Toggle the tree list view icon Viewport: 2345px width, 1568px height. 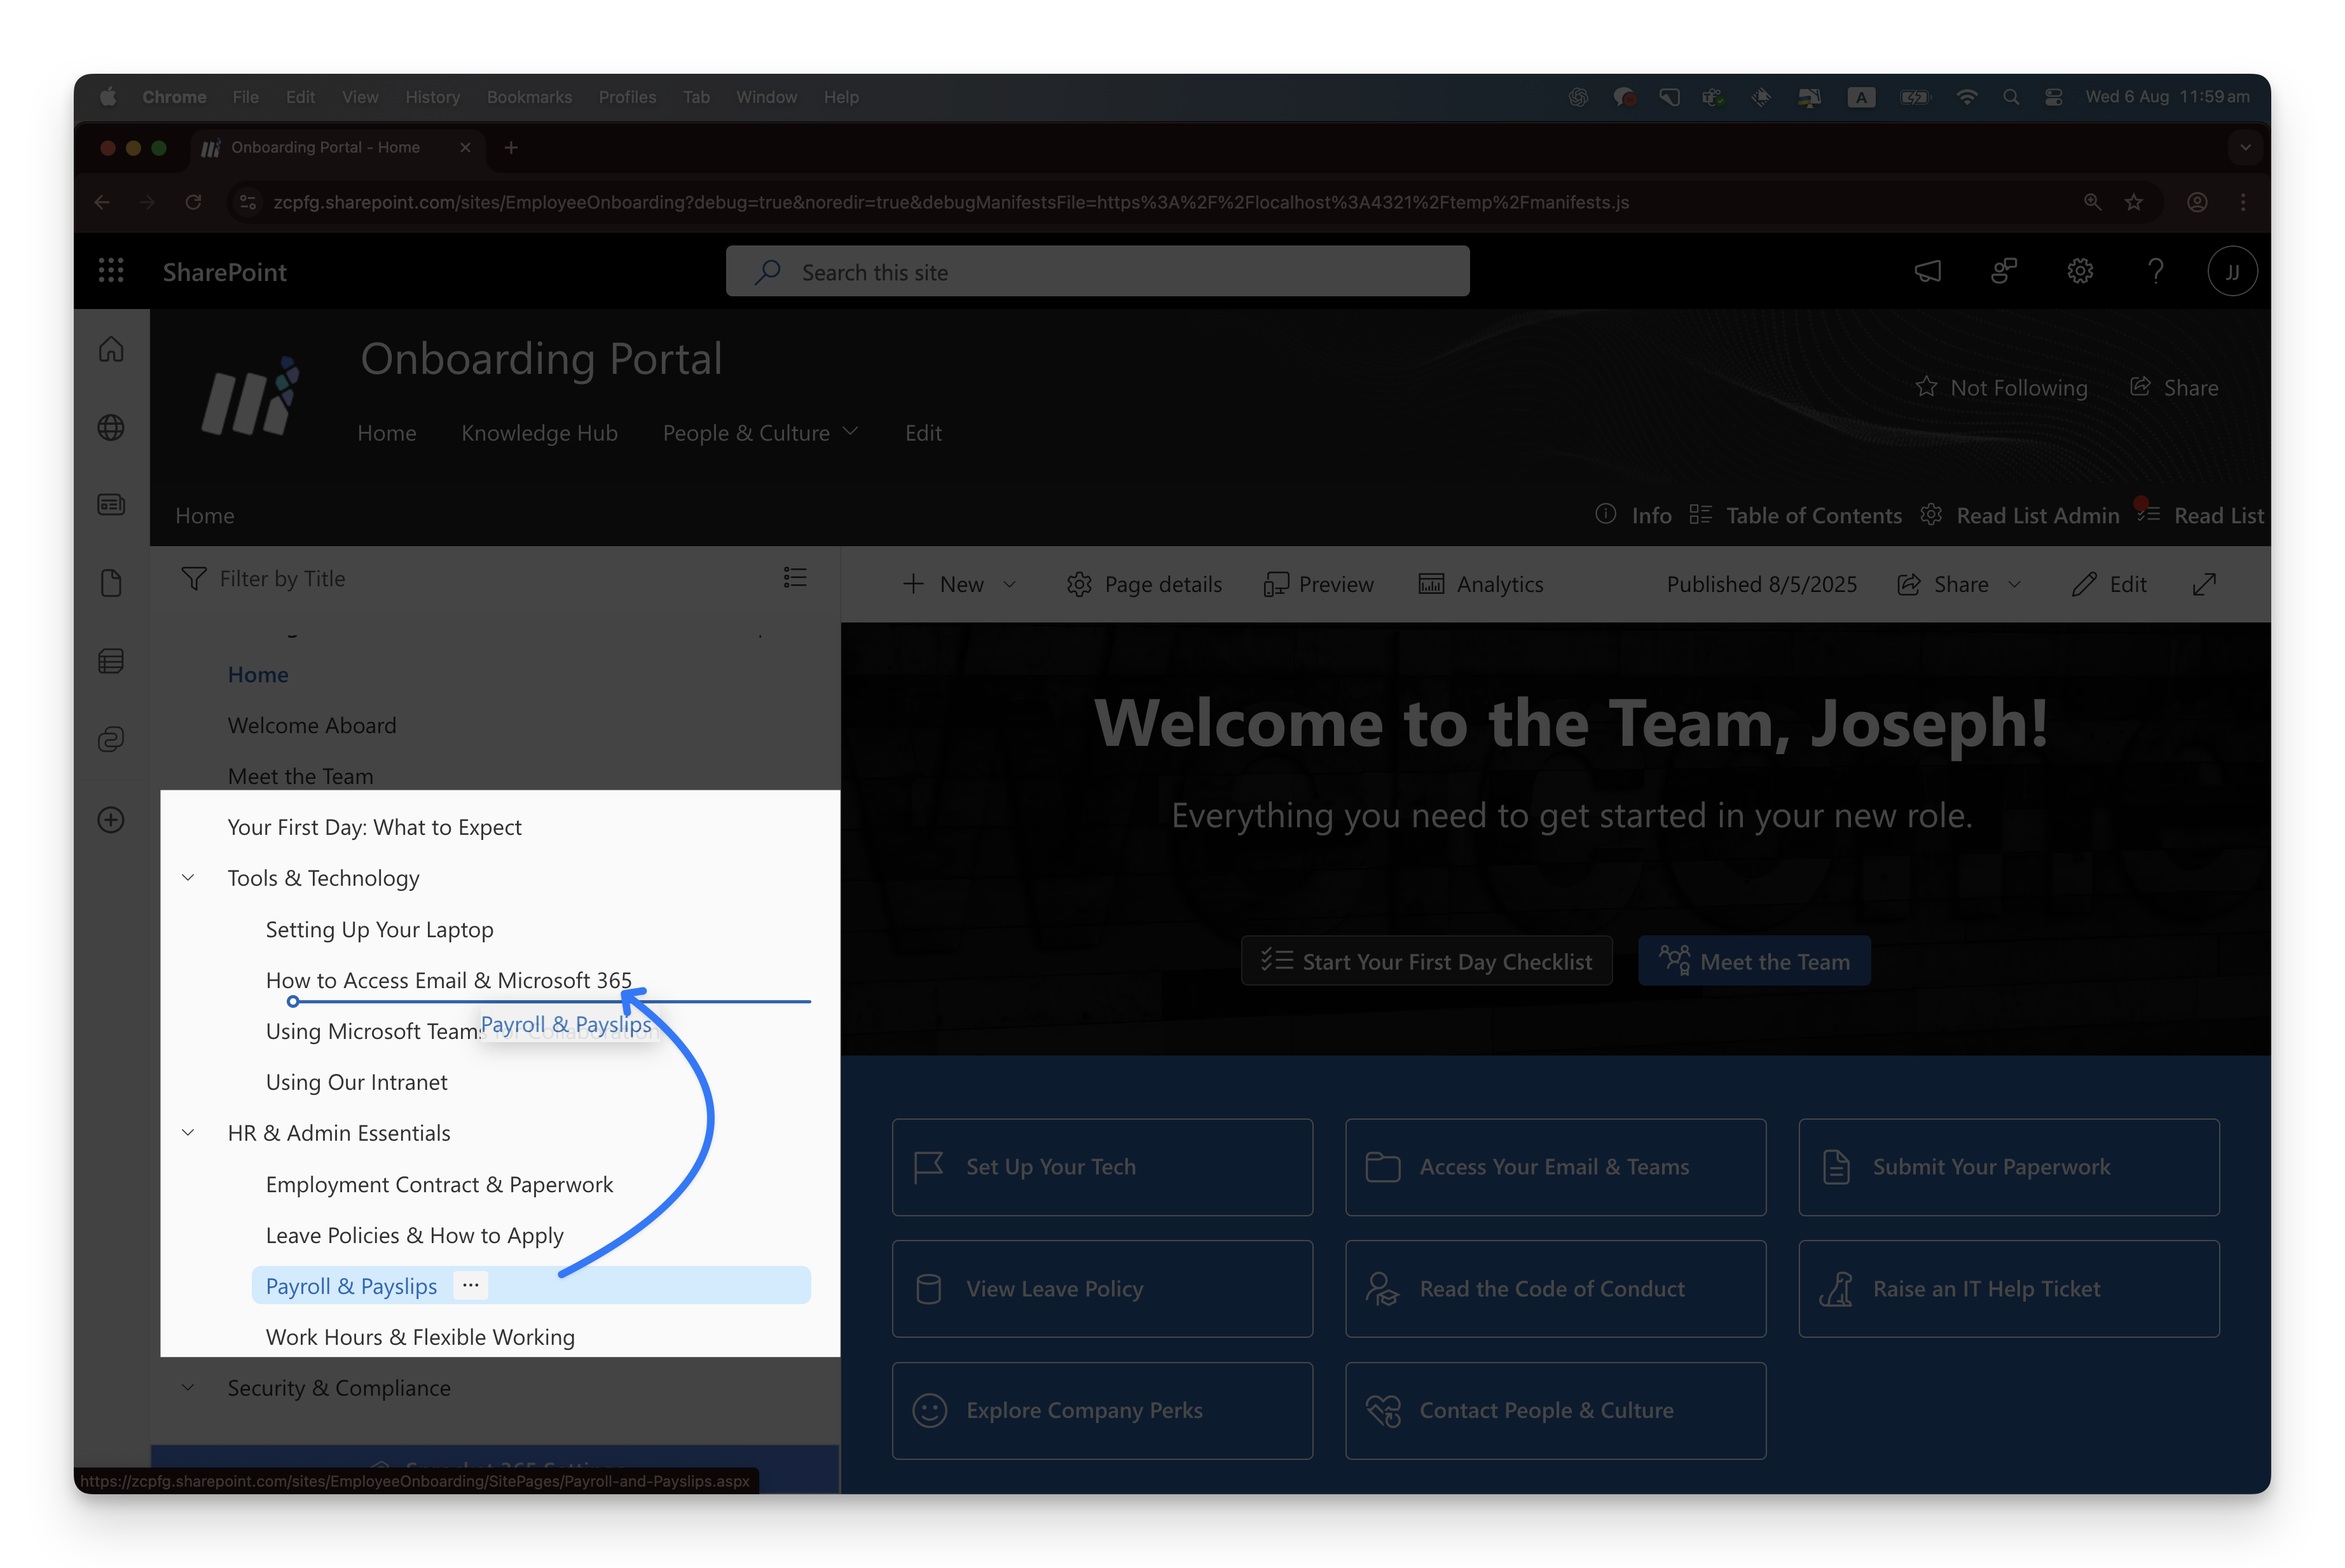[795, 578]
